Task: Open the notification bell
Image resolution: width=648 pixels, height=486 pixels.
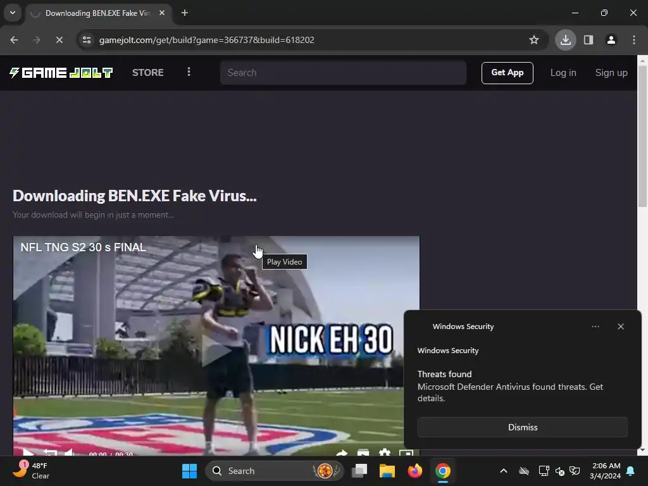Action: pyautogui.click(x=631, y=471)
